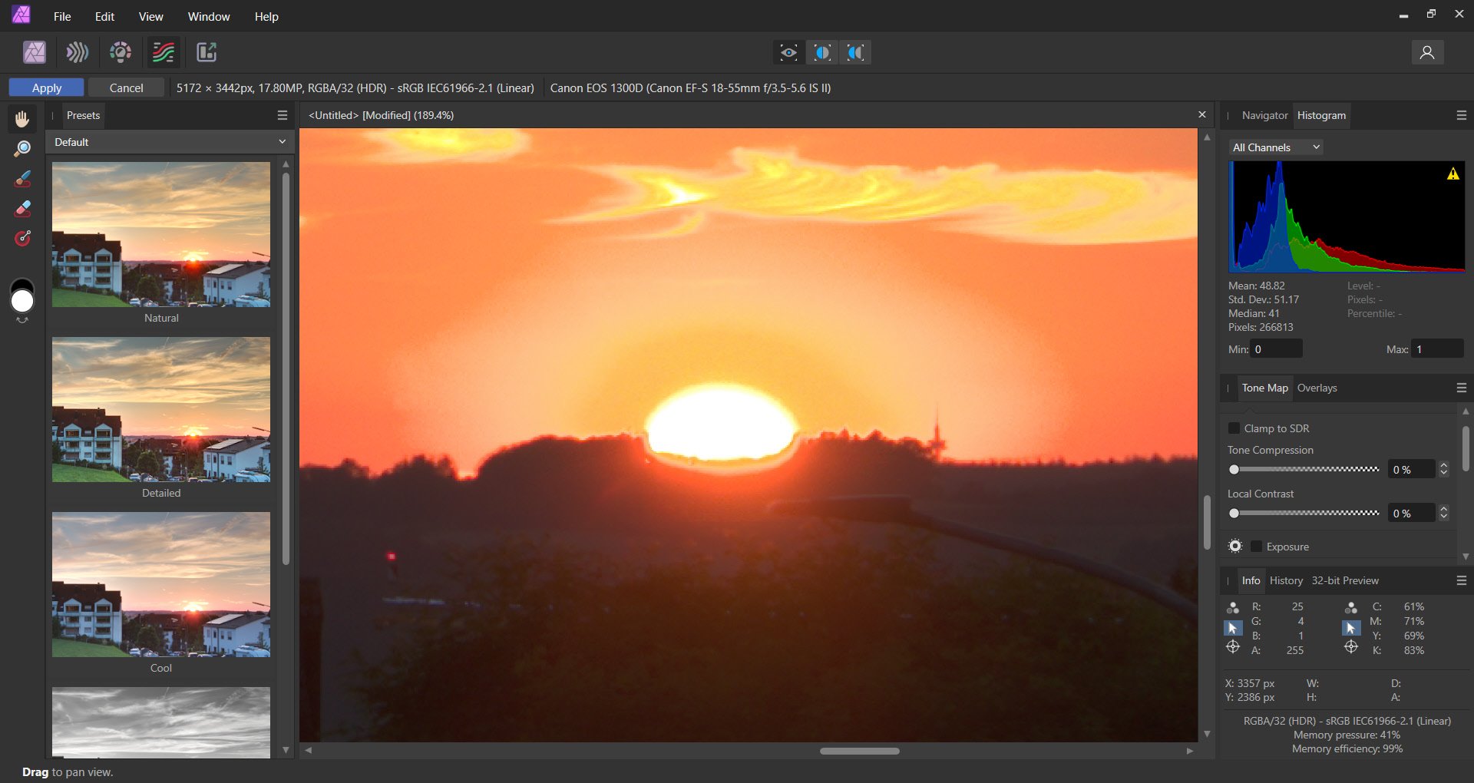Switch to the Liquify persona icon
This screenshot has height=783, width=1474.
pos(78,52)
